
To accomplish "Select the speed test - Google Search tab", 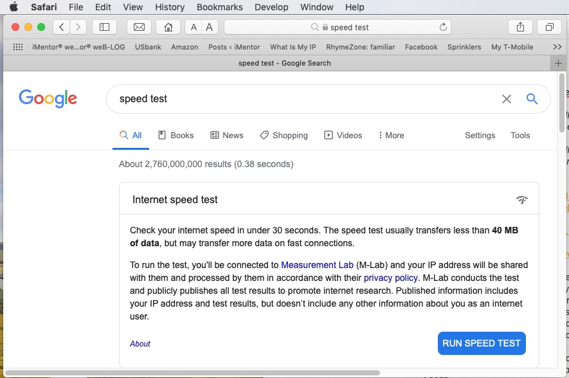I will (x=276, y=63).
